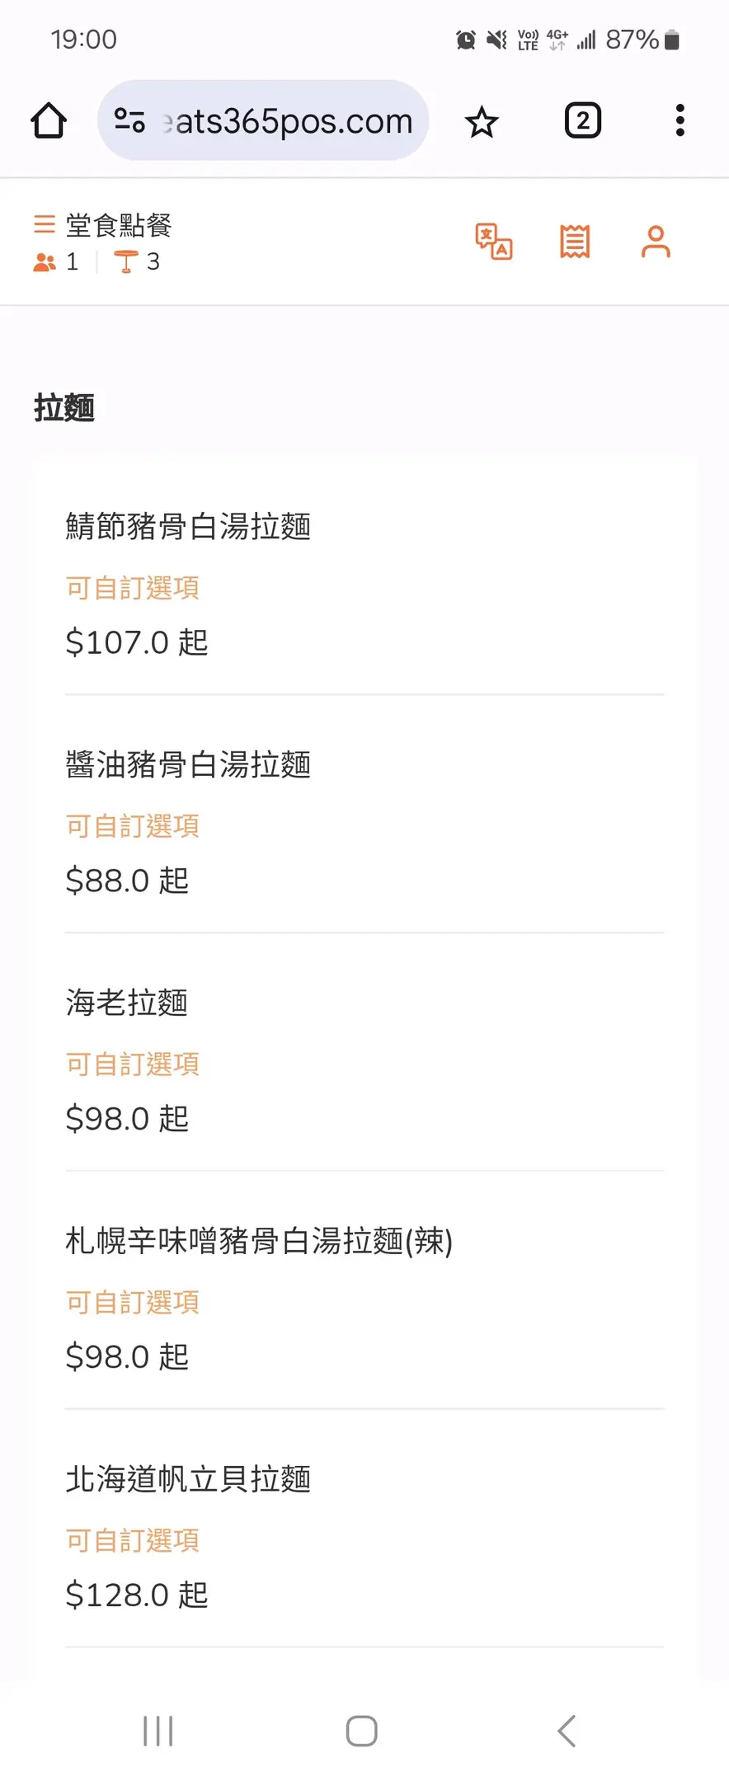Tap the browser home icon

coord(49,121)
